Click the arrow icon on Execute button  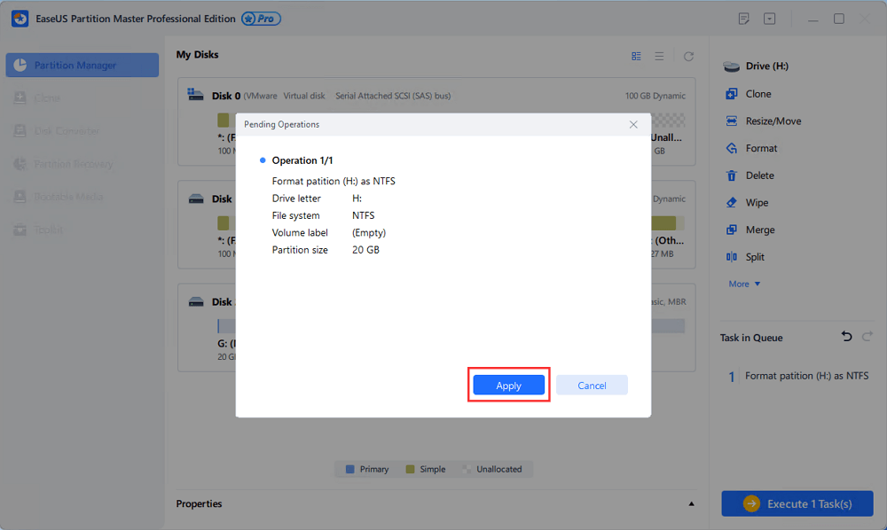click(752, 503)
